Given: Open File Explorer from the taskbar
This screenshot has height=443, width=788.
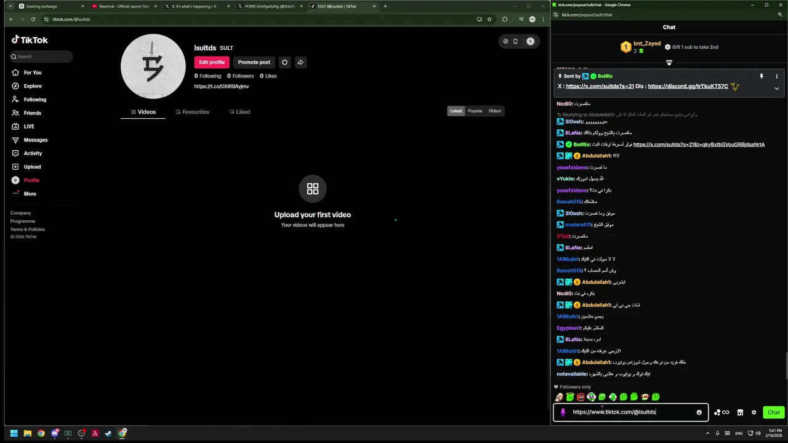Looking at the screenshot, I should pos(27,433).
